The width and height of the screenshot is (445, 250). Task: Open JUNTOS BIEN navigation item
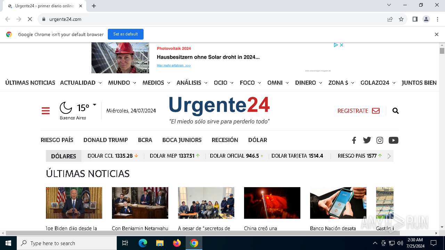(419, 83)
